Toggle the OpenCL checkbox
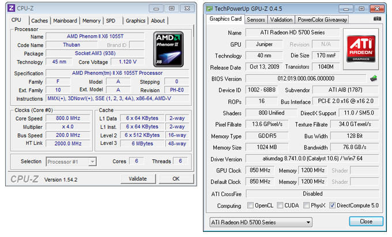This screenshot has width=392, height=237. coord(250,205)
